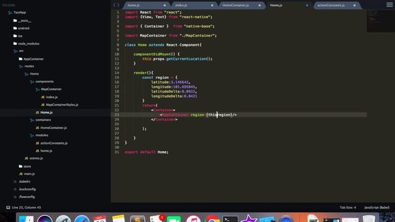This screenshot has width=395, height=222.
Task: Click the class Home extends line
Action: tap(163, 45)
